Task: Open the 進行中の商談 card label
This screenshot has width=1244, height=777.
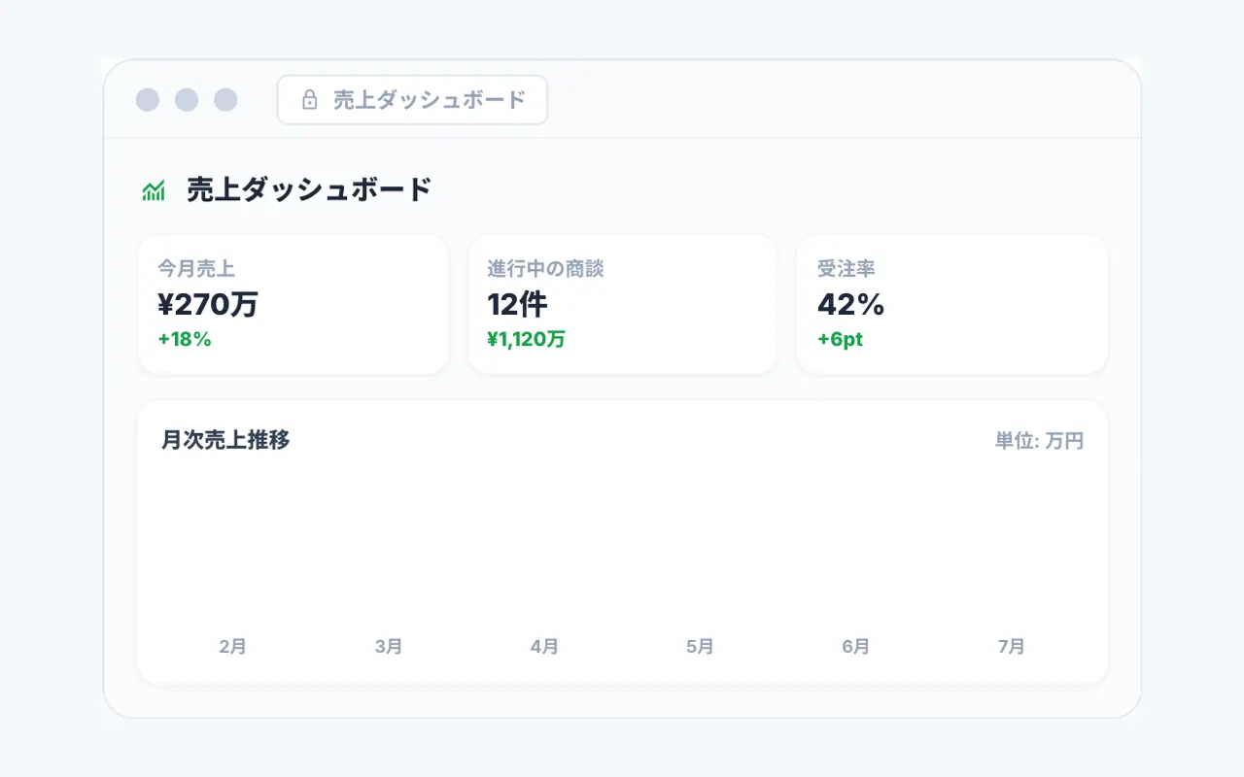Action: coord(545,268)
